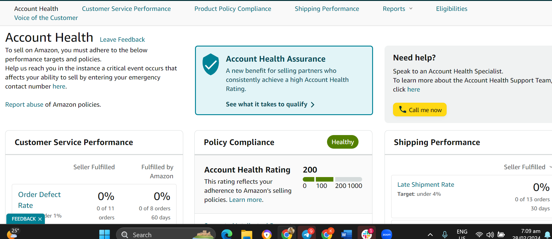Open the Report abuse link

24,105
